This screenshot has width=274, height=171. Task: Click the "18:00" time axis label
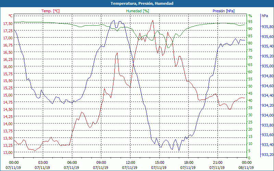click(189, 163)
